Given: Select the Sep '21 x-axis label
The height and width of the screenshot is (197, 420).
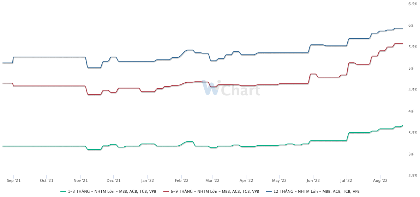Looking at the screenshot, I should (13, 180).
